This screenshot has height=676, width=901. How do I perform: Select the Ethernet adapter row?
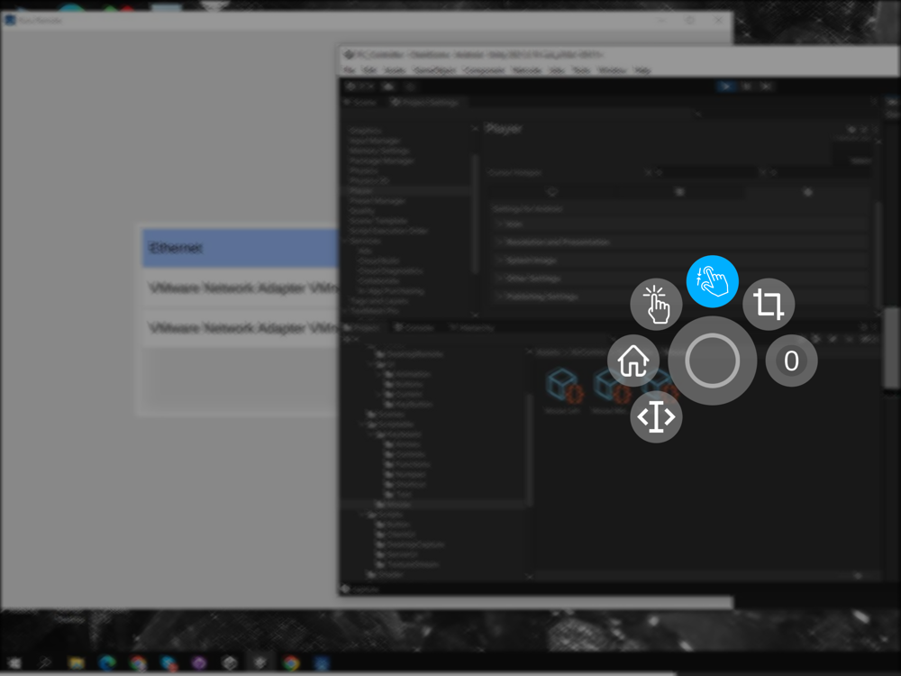241,248
